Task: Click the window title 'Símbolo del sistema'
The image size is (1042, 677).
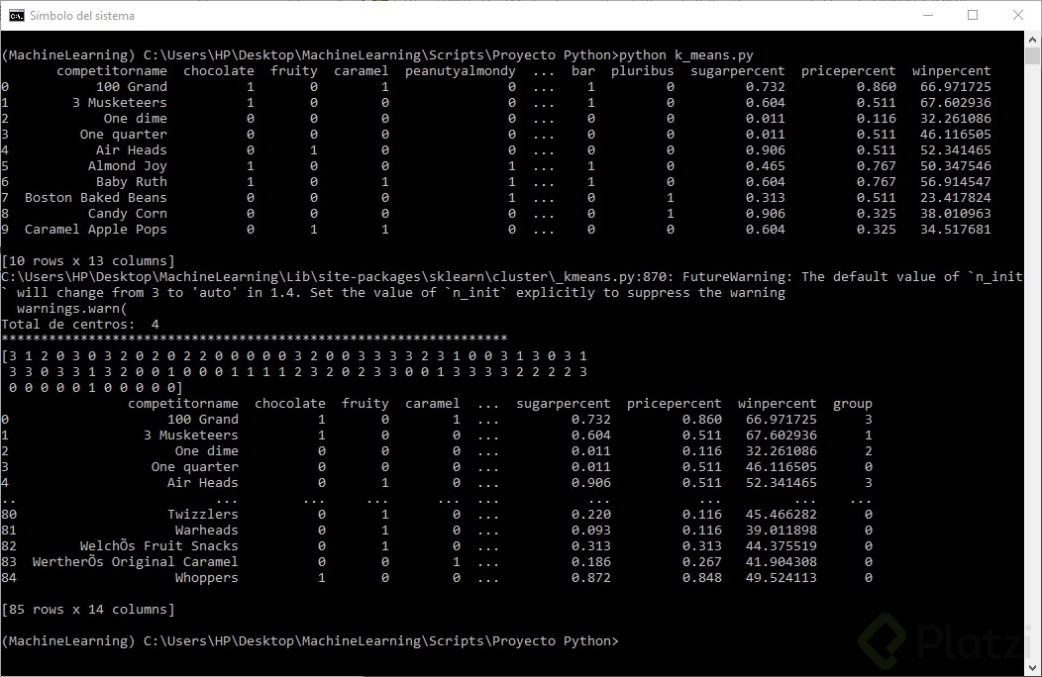Action: (x=82, y=15)
